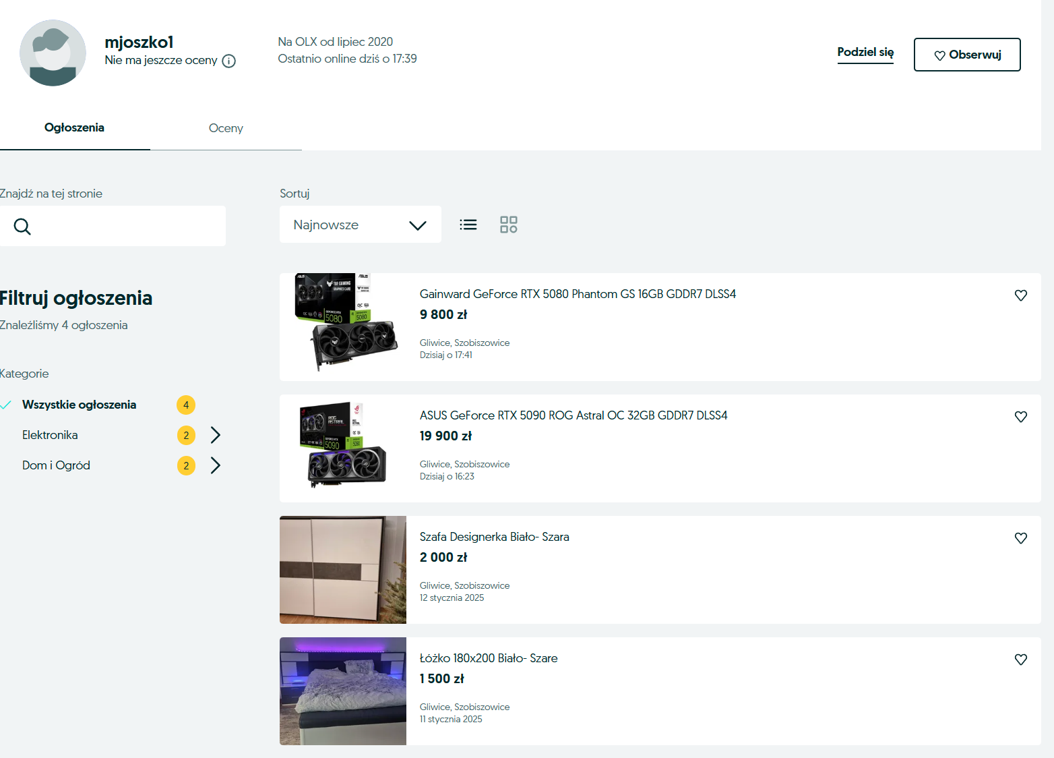Click the info icon next to ratings text

(229, 61)
